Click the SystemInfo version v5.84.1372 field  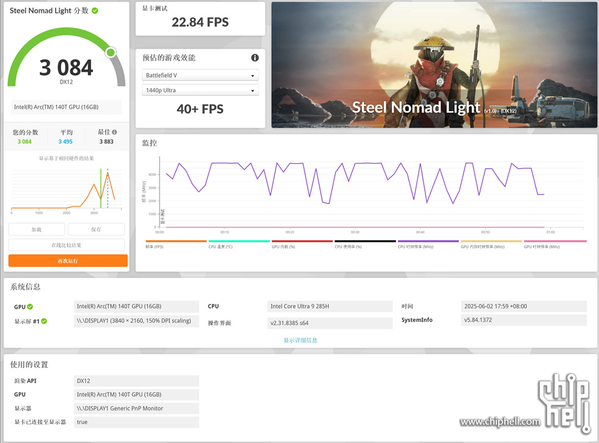click(524, 320)
